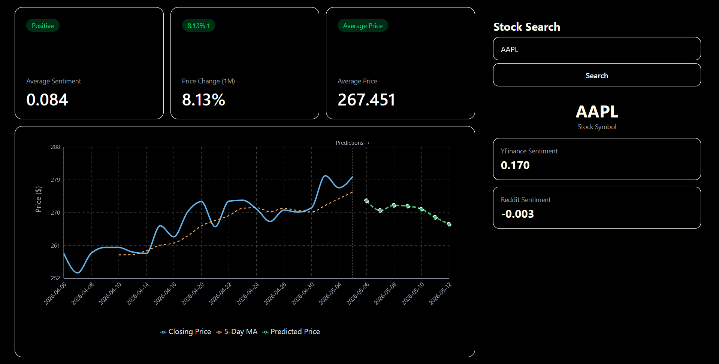Click the blue Closing Price legend marker icon
This screenshot has height=364, width=719.
point(163,332)
